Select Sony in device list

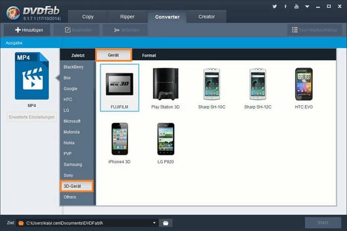pyautogui.click(x=68, y=175)
